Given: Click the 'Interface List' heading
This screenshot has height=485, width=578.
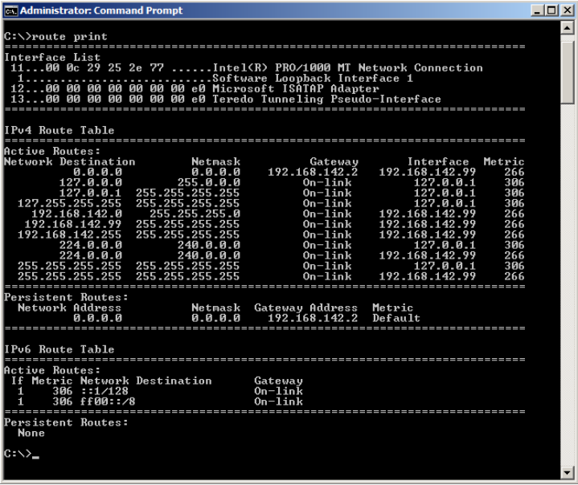Looking at the screenshot, I should tap(52, 58).
